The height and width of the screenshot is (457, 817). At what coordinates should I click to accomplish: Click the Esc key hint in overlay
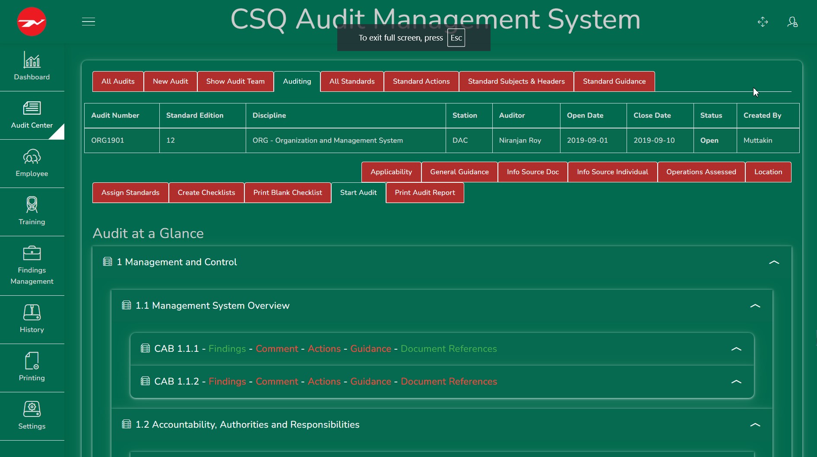pyautogui.click(x=456, y=38)
